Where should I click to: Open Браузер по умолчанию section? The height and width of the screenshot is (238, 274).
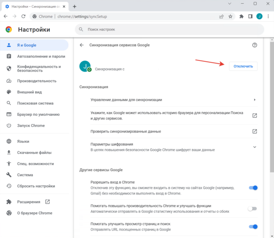(x=34, y=114)
